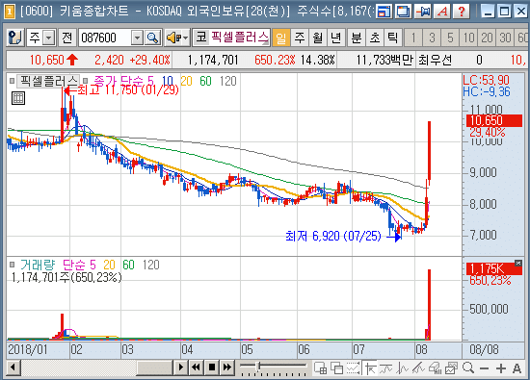Click the speaker and flag alert icon
The height and width of the screenshot is (380, 530).
(173, 38)
